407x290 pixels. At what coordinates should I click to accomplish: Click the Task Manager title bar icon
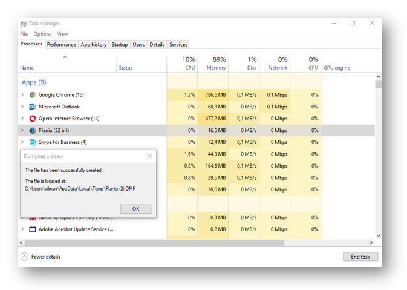click(x=24, y=24)
